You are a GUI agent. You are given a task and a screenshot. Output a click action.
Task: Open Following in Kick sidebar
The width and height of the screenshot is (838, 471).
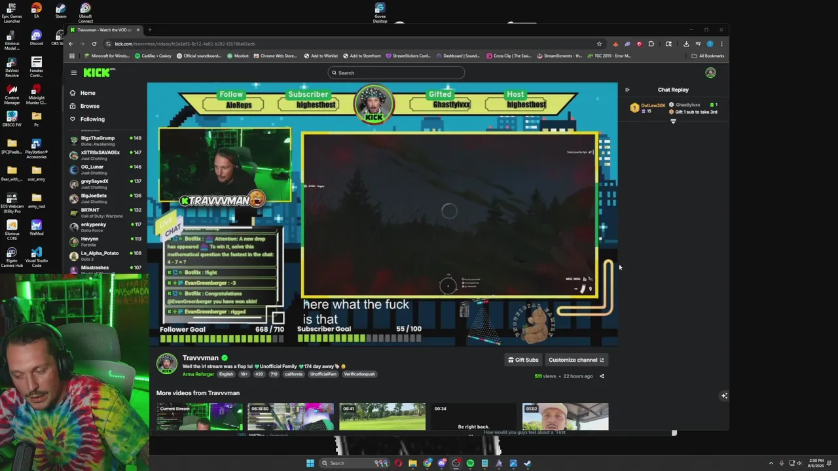point(92,119)
